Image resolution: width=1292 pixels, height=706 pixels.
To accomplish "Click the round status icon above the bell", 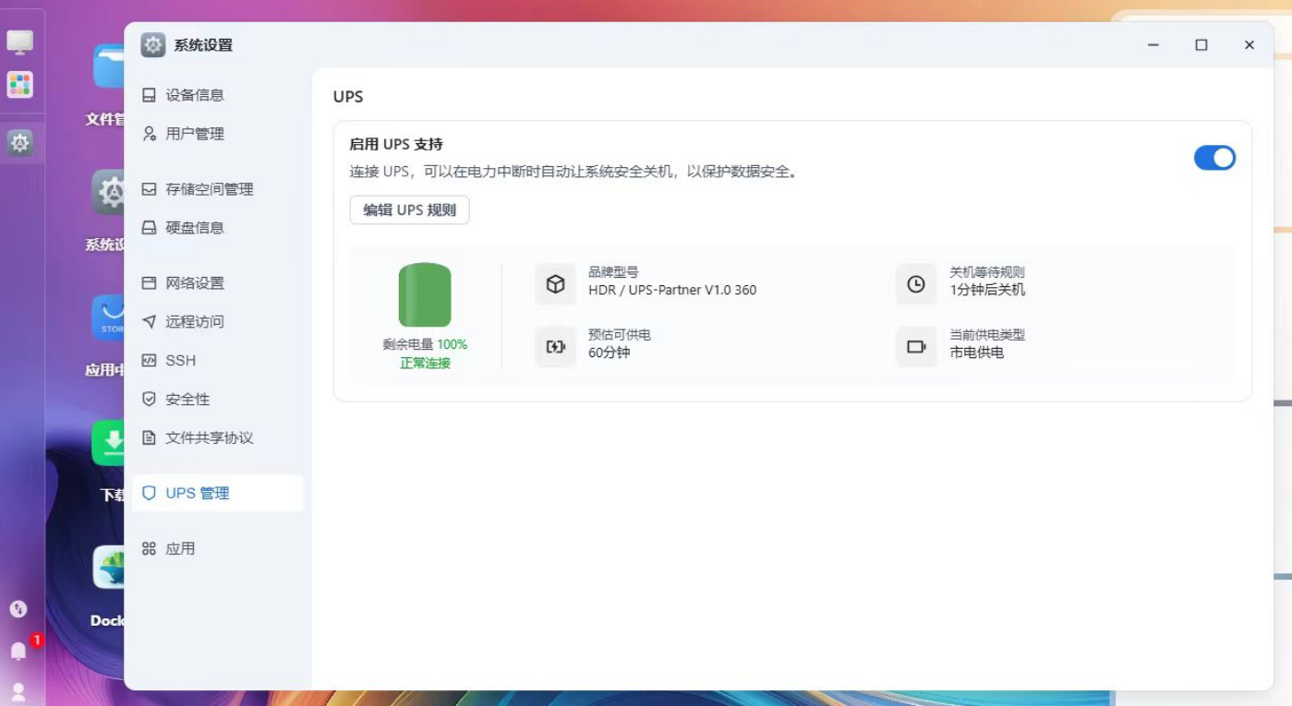I will pos(18,609).
